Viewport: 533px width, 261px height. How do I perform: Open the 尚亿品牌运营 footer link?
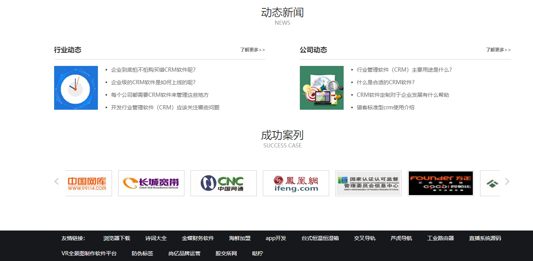tap(184, 253)
